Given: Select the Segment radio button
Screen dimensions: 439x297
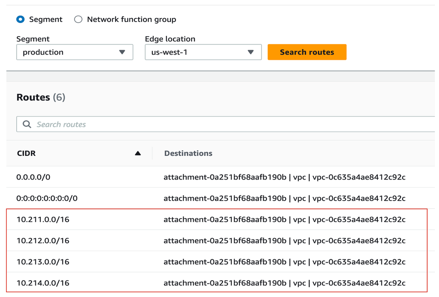Looking at the screenshot, I should point(21,19).
